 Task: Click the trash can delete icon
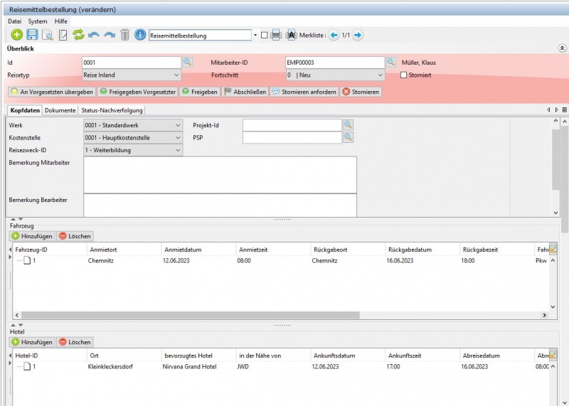[x=124, y=35]
